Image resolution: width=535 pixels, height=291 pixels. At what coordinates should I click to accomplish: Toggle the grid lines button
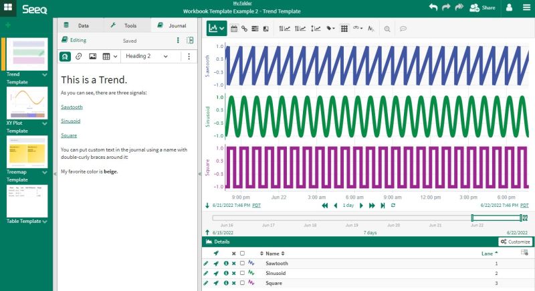(x=344, y=29)
